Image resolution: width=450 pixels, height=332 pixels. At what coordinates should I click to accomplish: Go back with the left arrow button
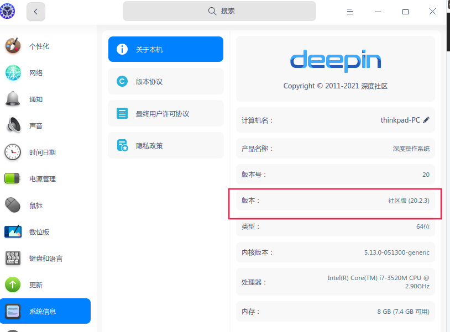(36, 12)
